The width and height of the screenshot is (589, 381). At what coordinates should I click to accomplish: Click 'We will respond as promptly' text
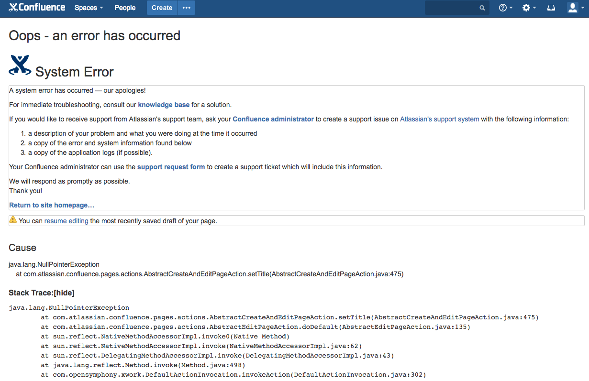pyautogui.click(x=69, y=181)
